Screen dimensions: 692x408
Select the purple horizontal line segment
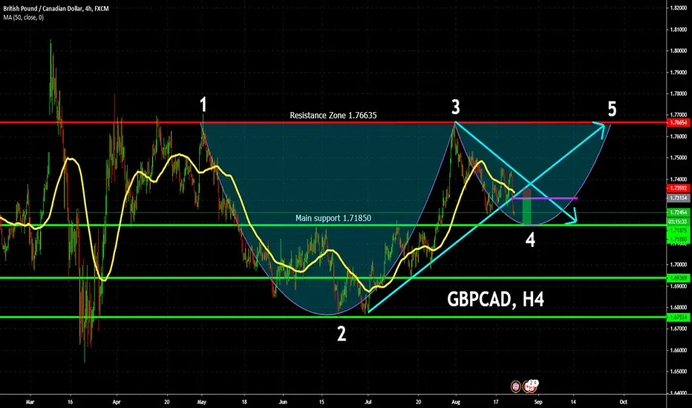[x=544, y=199]
